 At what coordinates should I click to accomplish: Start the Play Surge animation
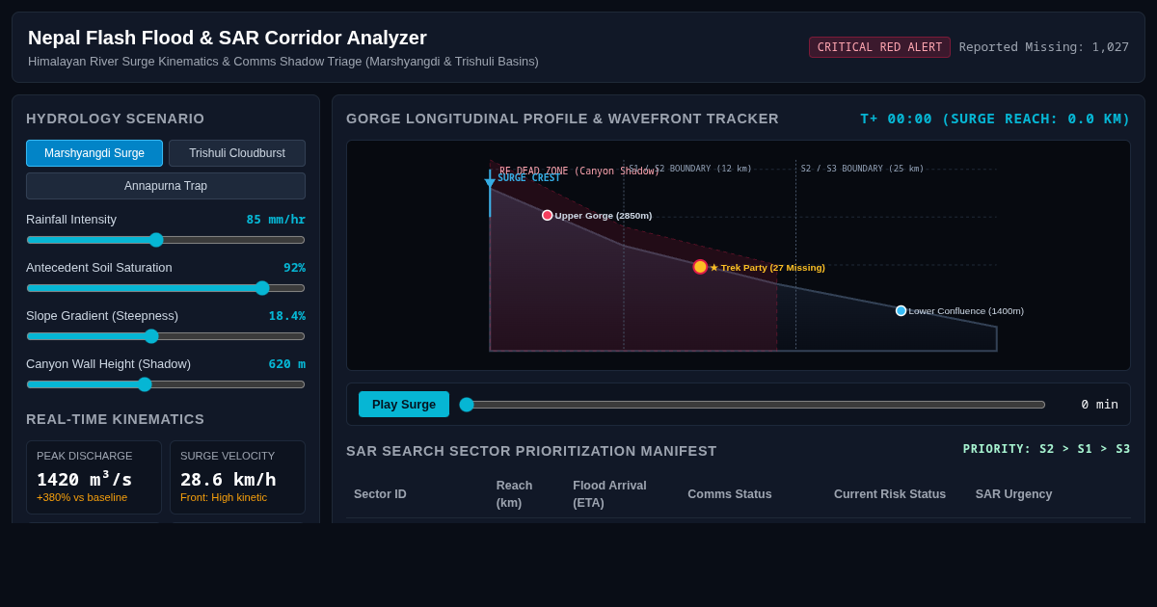click(404, 405)
